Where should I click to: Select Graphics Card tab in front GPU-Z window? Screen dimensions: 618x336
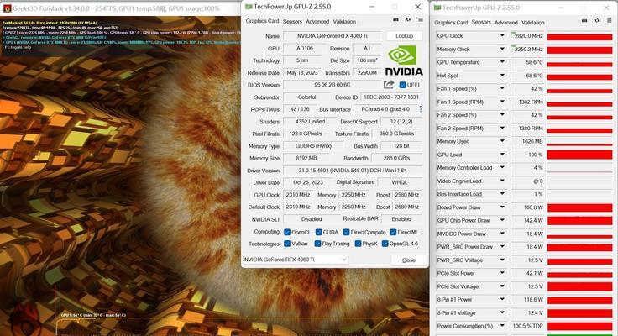262,21
